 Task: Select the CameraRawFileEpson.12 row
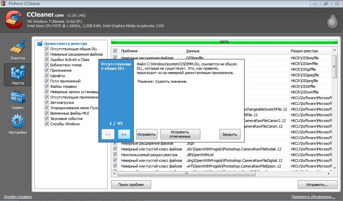[x=222, y=166]
